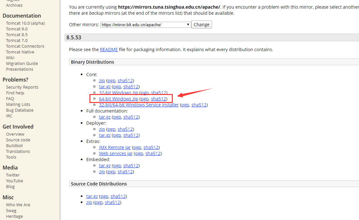Screen dimensions: 359x220
Task: Open Tomcat 9.0 documentation
Action: [x=17, y=29]
